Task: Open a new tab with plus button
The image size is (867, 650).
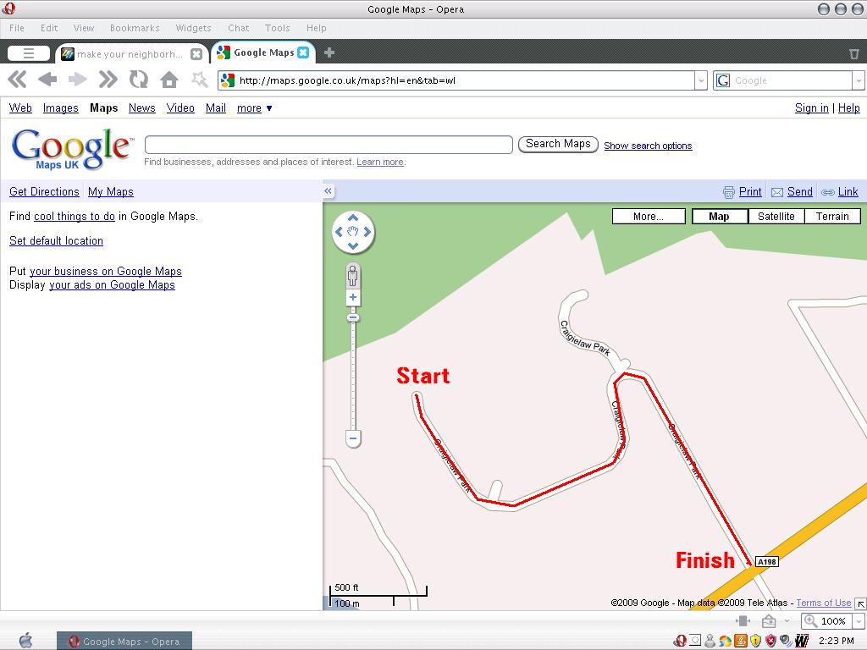Action: pyautogui.click(x=329, y=52)
